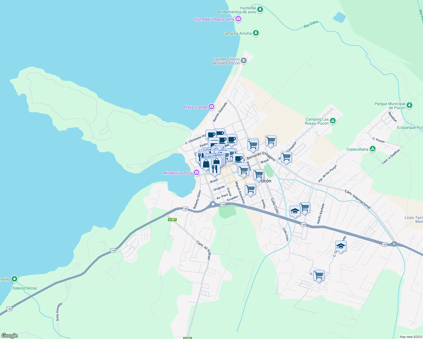Click the café cup marker near C. Clemente
Viewport: 423px width, 339px height.
[x=211, y=135]
